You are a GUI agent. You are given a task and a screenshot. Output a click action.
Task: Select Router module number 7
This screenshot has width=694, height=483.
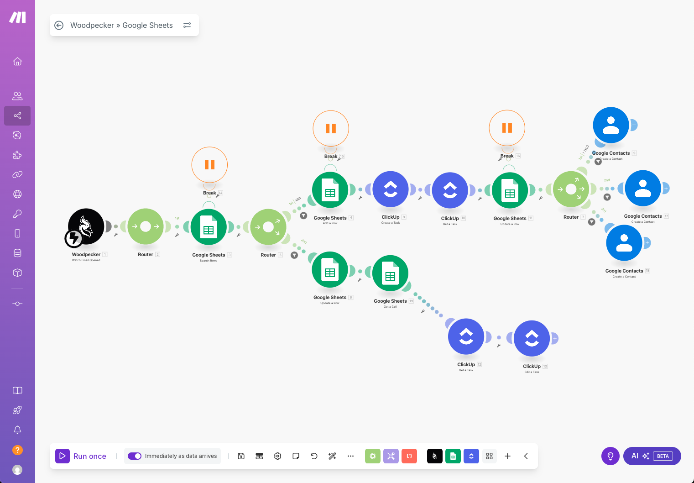[x=571, y=189]
